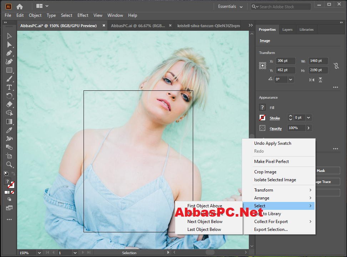Swap fill and stroke arrow icon
347x257 pixels.
pyautogui.click(x=13, y=173)
